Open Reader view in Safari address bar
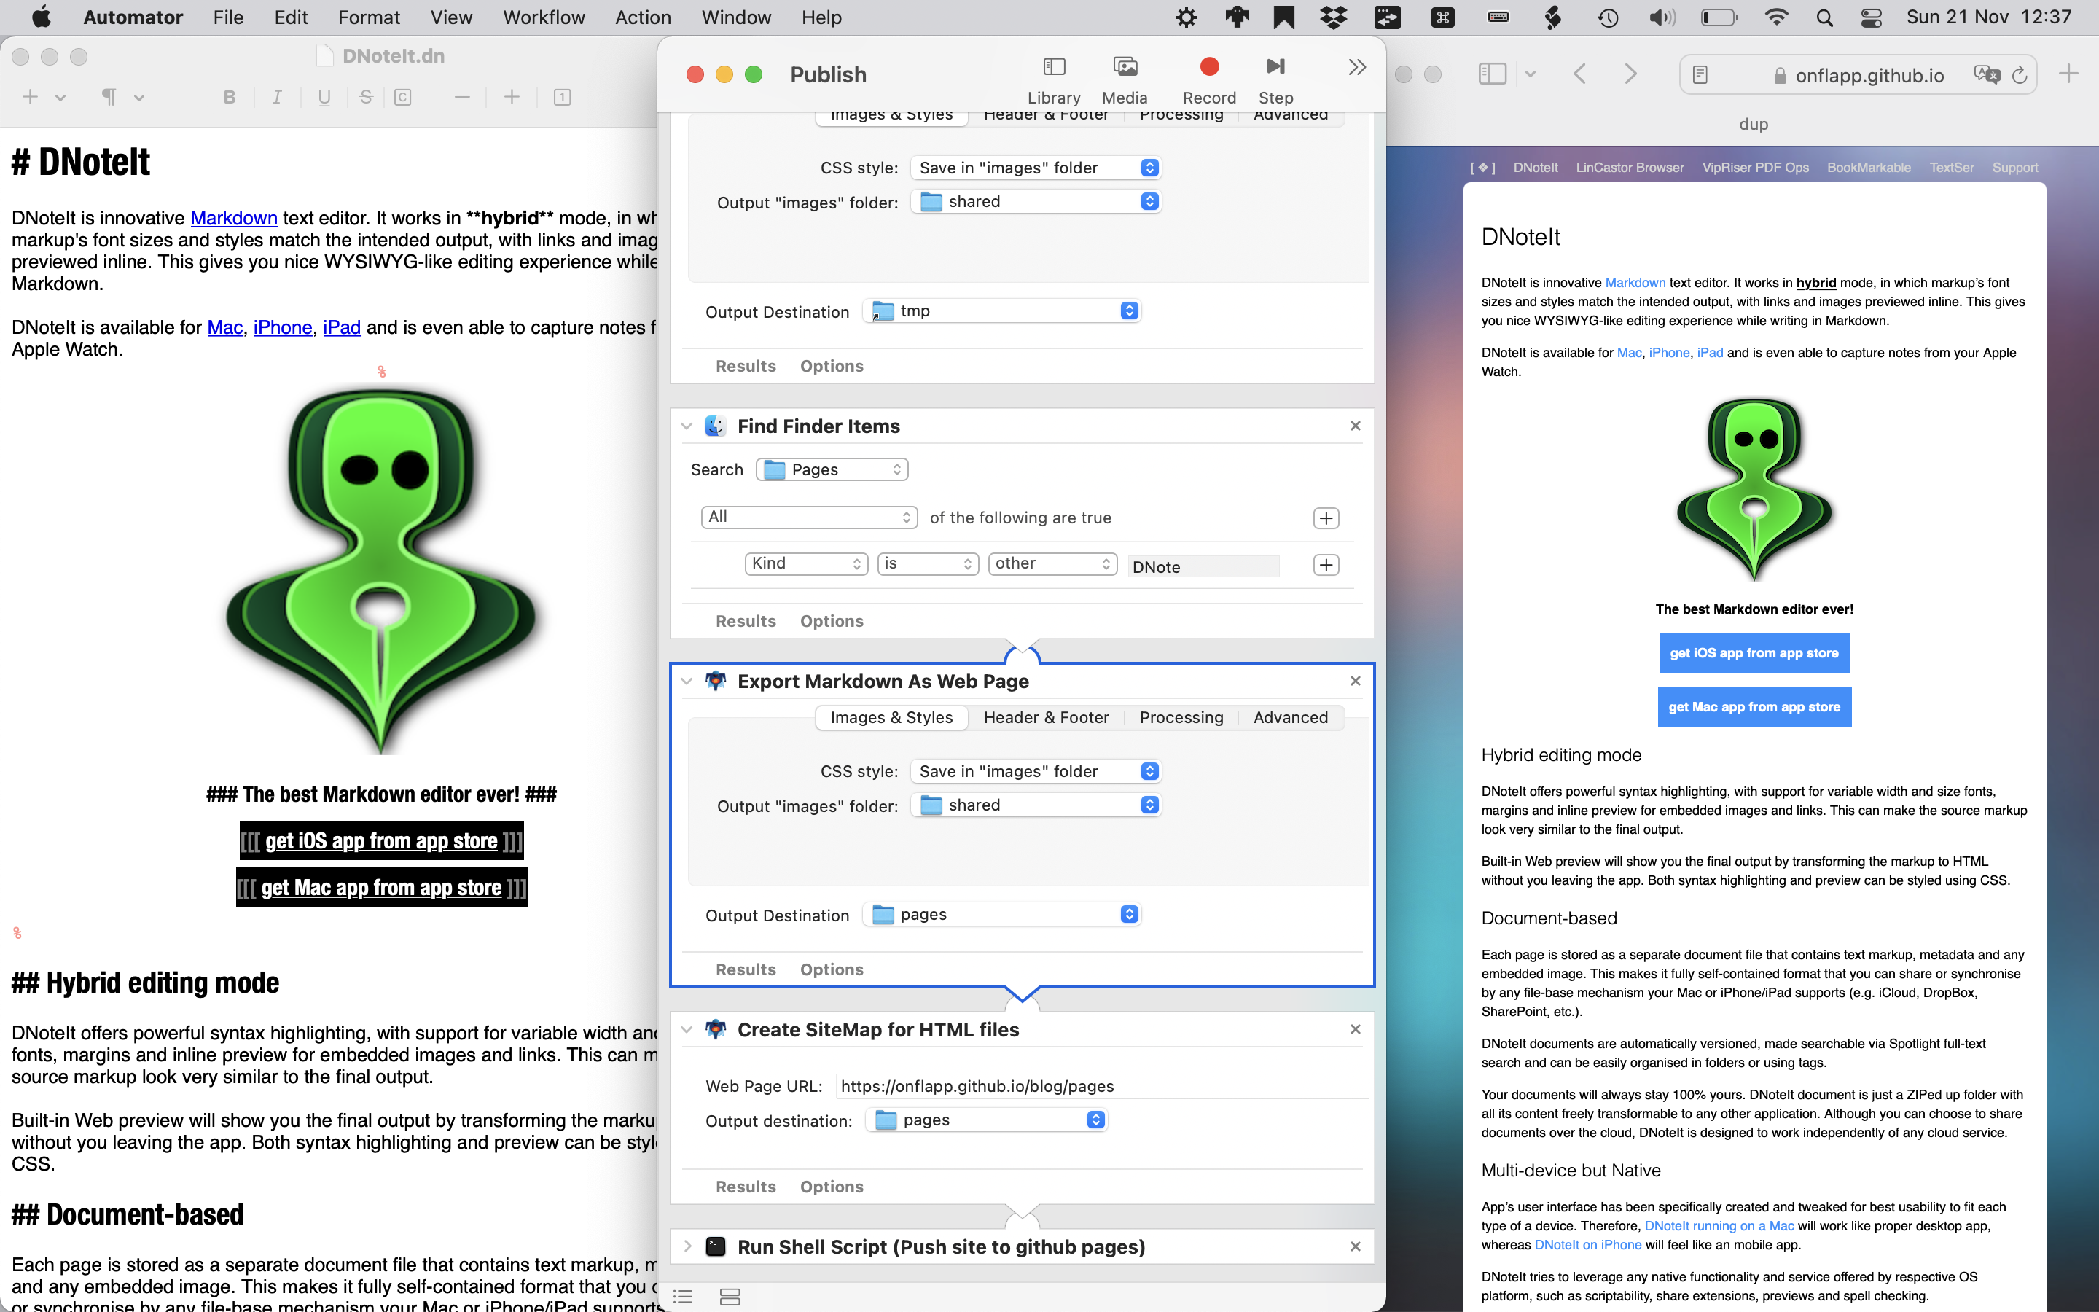The width and height of the screenshot is (2099, 1312). [x=1700, y=74]
